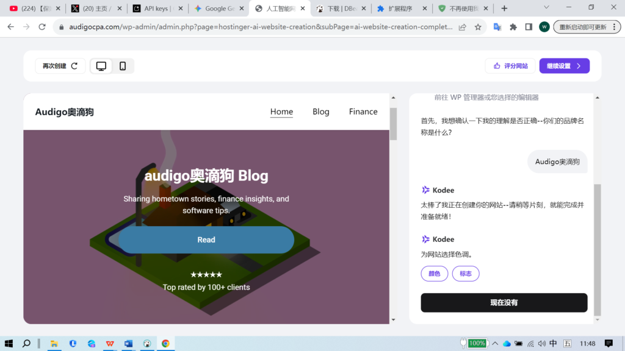This screenshot has height=351, width=625.
Task: Open a new browser tab
Action: click(504, 9)
